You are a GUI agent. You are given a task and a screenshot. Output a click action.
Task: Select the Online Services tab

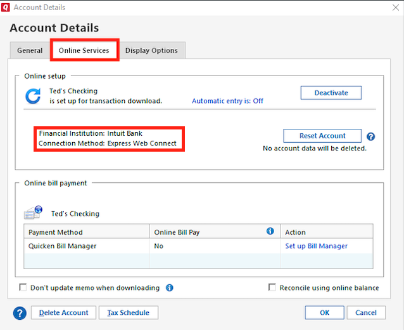click(x=84, y=50)
